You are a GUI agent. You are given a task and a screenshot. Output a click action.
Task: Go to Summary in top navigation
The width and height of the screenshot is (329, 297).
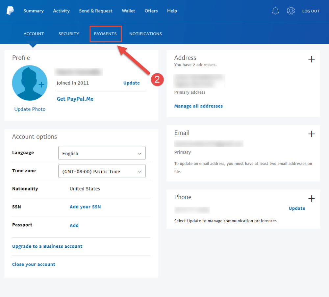click(34, 11)
